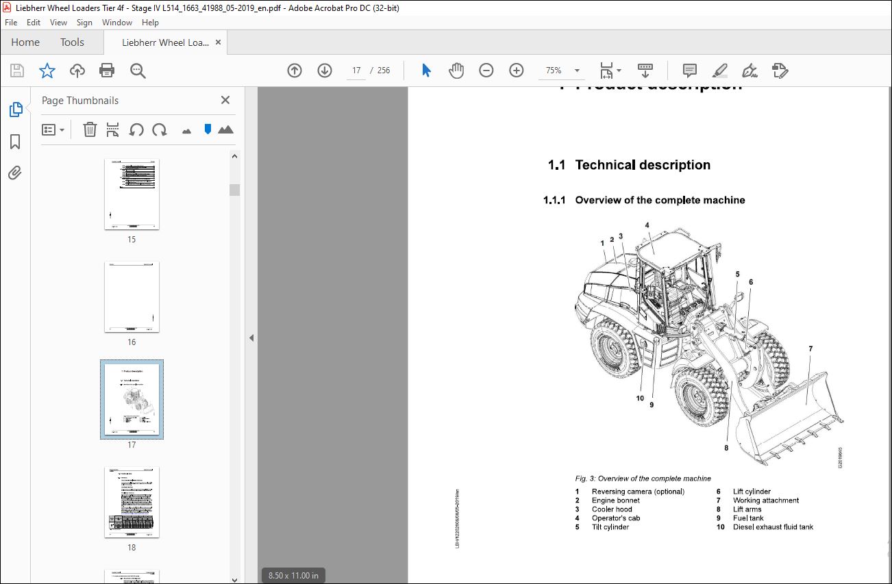Rotate page counterclockwise in thumbnails panel
Image resolution: width=892 pixels, height=584 pixels.
click(x=136, y=129)
